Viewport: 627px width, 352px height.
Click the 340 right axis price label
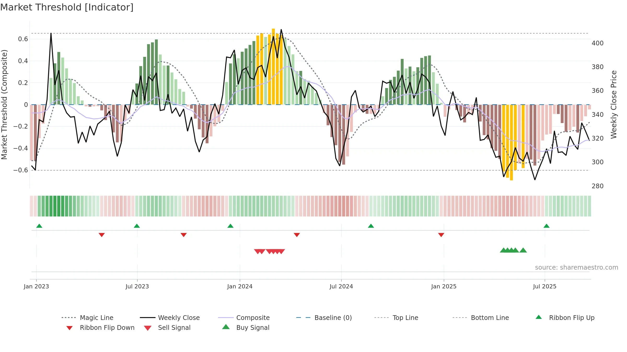point(598,115)
